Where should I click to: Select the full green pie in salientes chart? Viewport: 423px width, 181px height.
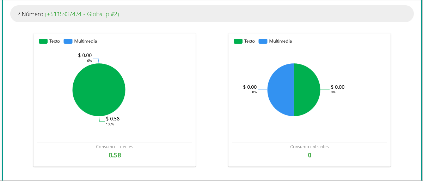(x=99, y=90)
